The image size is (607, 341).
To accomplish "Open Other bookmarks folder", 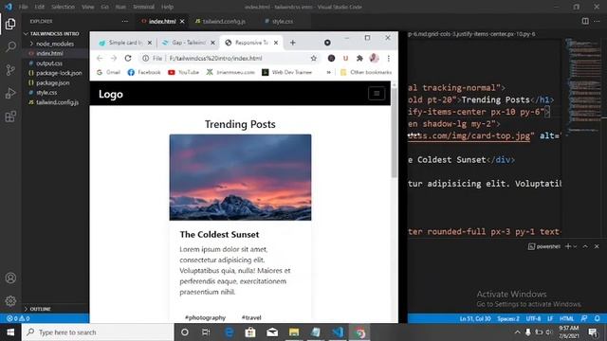I will [x=366, y=72].
